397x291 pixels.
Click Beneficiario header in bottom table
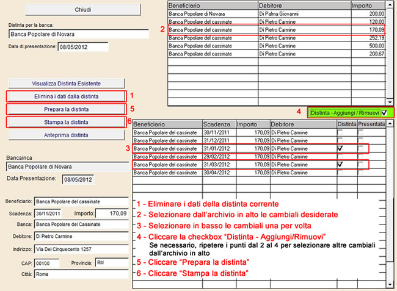pos(167,124)
